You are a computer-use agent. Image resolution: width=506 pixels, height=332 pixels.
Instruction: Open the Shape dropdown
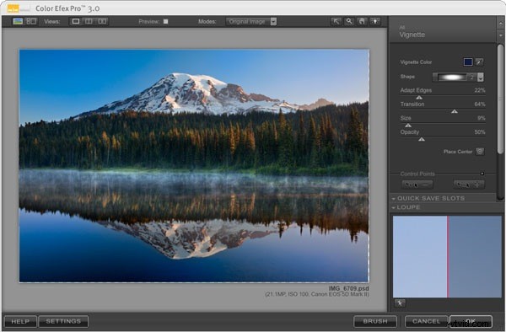pos(458,77)
